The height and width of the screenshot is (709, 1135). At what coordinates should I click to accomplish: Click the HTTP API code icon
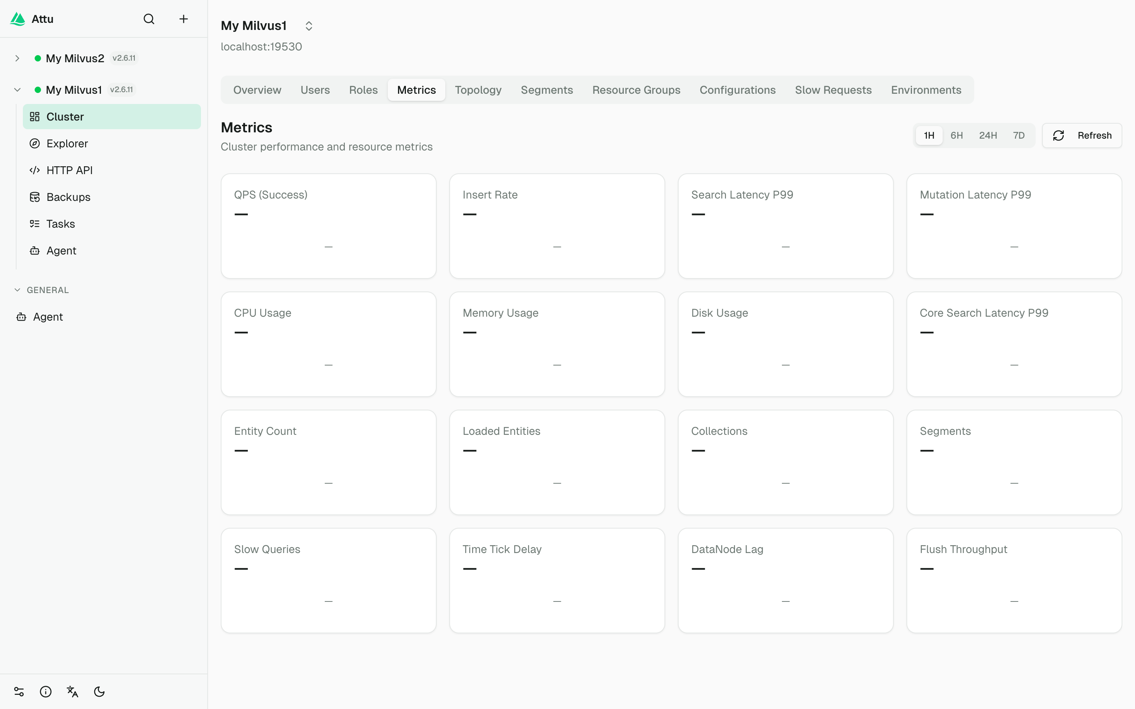coord(35,170)
